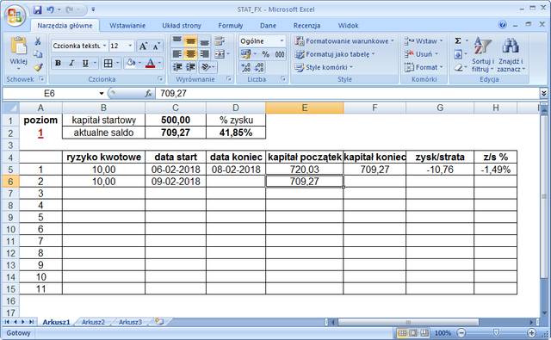Image resolution: width=551 pixels, height=340 pixels.
Task: Switch to Arkusz3 sheet
Action: 130,322
